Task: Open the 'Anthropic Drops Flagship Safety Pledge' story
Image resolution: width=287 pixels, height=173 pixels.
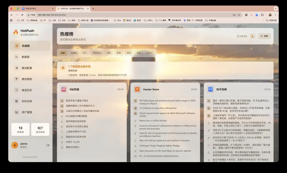Action: tap(159, 146)
